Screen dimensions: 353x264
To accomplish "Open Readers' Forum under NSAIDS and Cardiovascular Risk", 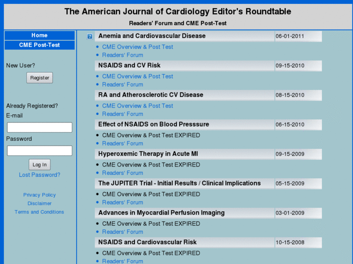I will pos(123,261).
